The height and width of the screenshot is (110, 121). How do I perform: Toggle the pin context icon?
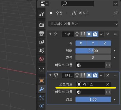pyautogui.click(x=116, y=13)
